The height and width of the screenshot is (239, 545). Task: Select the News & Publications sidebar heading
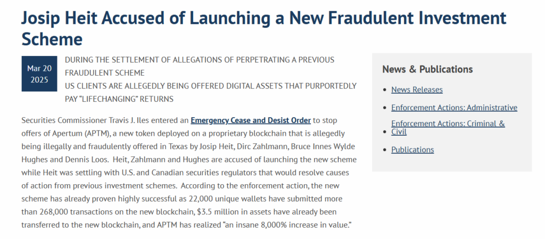point(427,69)
